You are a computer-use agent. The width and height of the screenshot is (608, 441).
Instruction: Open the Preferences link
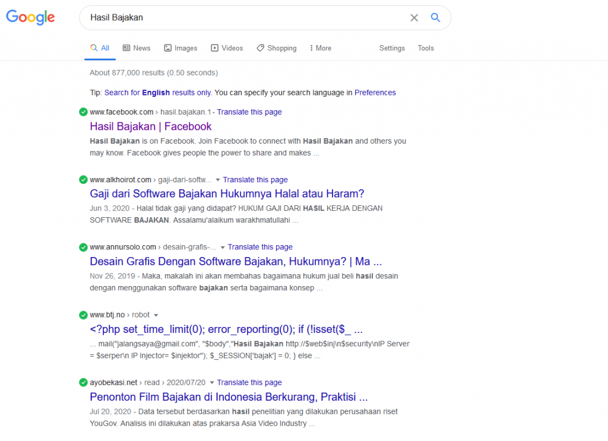tap(375, 93)
